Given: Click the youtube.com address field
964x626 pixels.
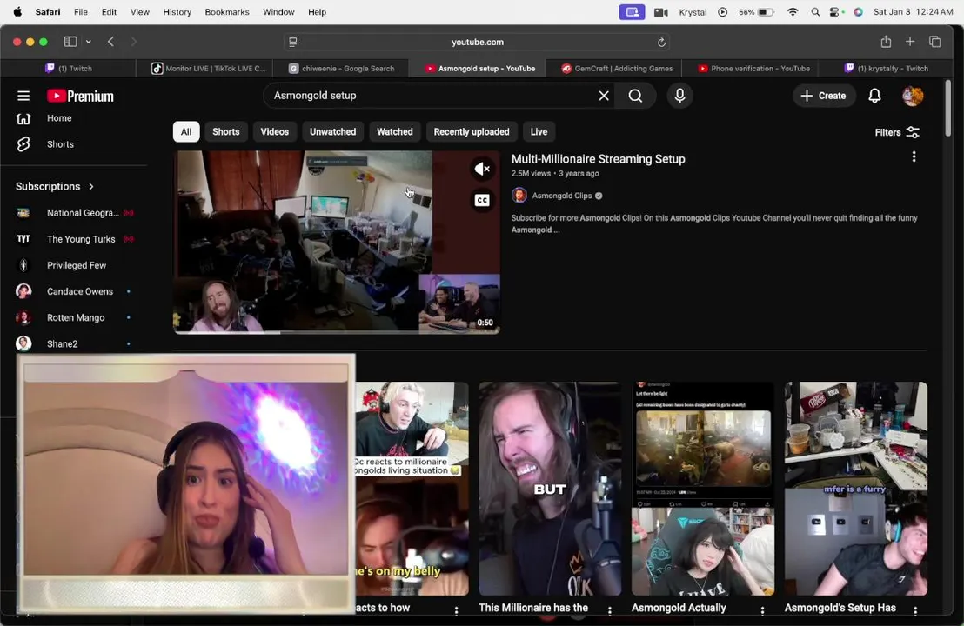Looking at the screenshot, I should tap(477, 43).
